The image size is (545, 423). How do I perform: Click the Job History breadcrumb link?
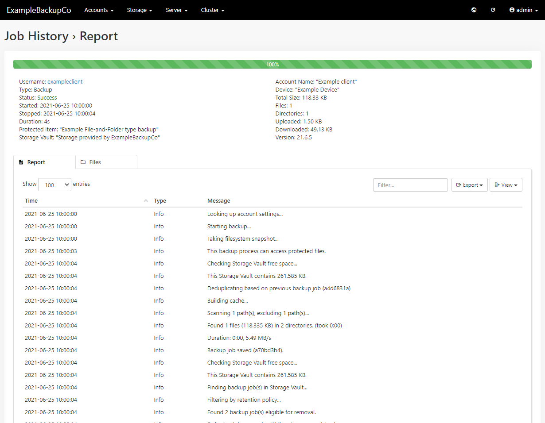36,36
